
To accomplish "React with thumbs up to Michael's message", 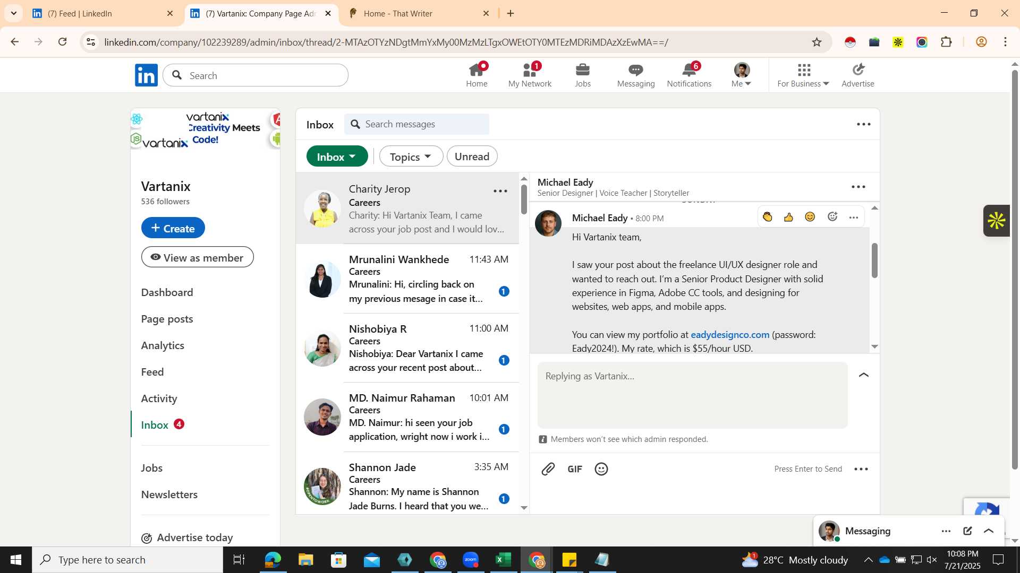I will point(789,216).
